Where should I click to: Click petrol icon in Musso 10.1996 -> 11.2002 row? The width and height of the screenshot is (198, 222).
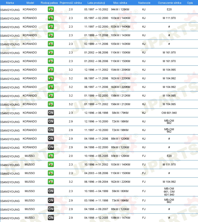click(x=51, y=164)
